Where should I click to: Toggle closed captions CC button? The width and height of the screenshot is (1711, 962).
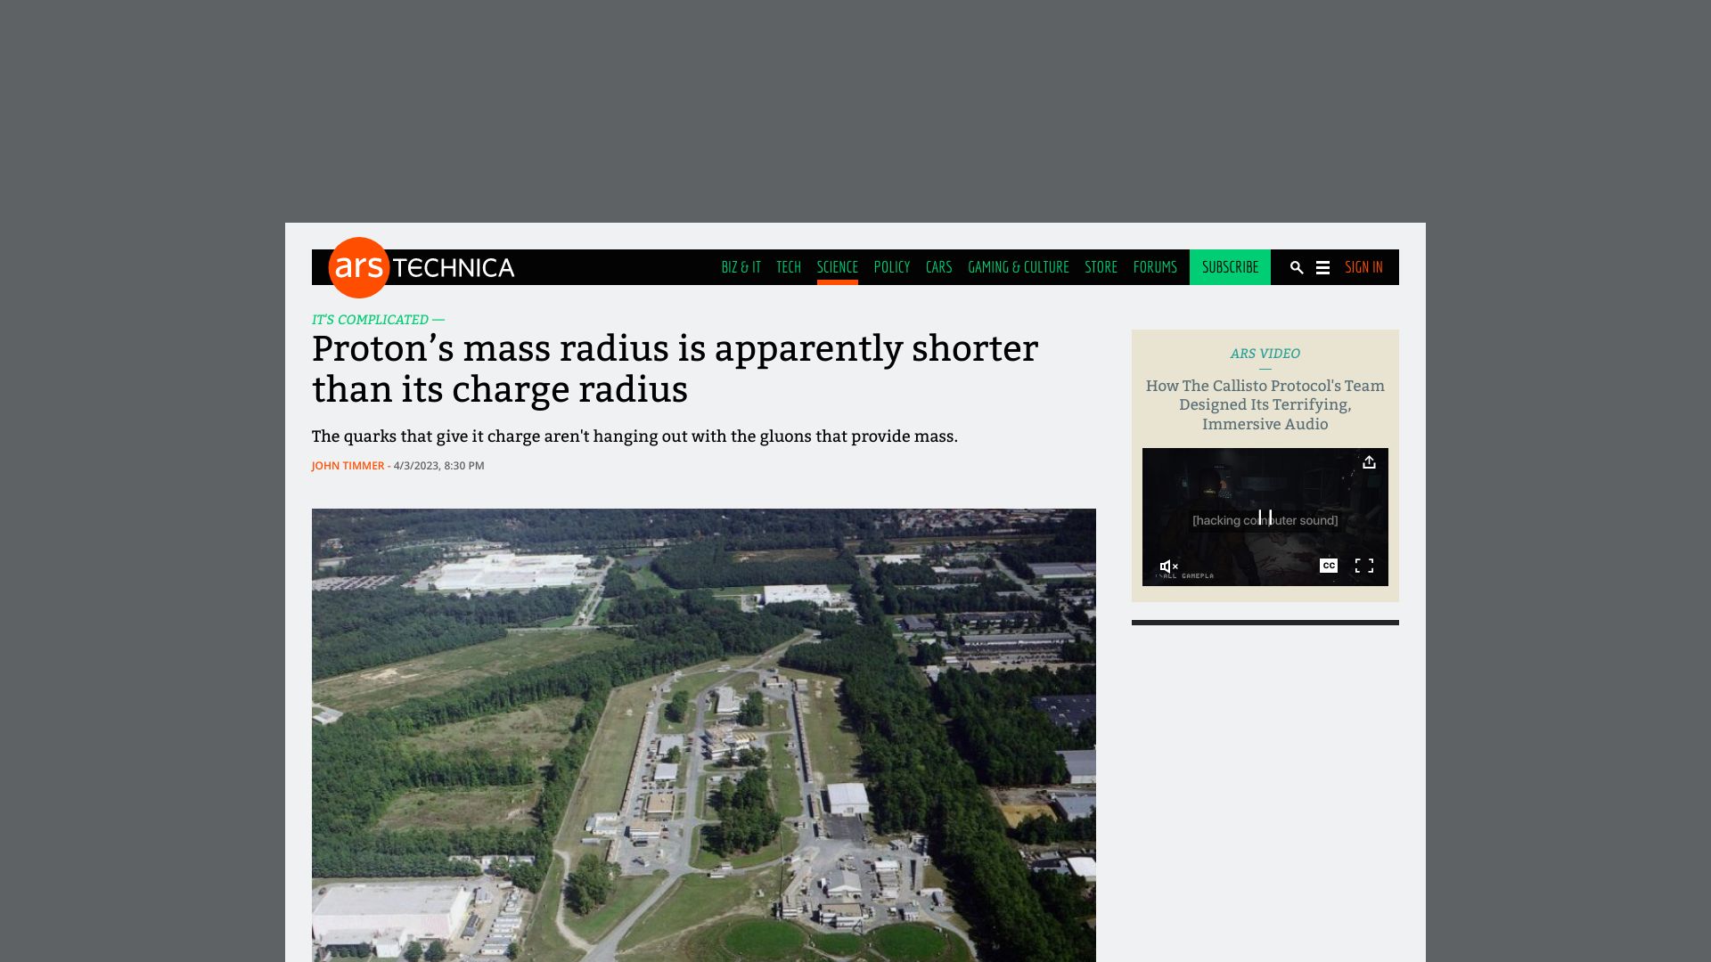1328,566
